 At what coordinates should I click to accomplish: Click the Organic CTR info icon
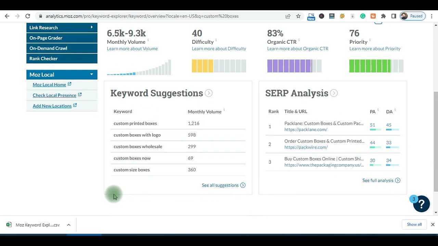point(299,40)
